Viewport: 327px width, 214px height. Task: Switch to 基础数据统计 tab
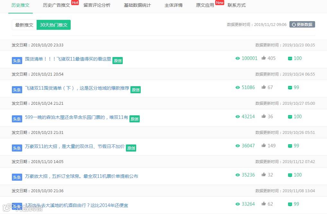[x=137, y=5]
